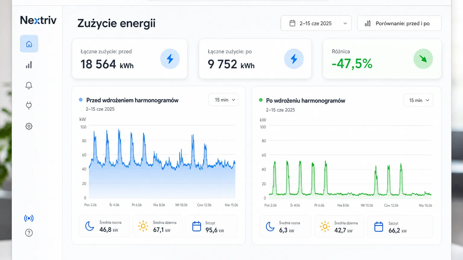This screenshot has width=463, height=260.
Task: Click blue legend dot of 'Przed wdrożeniem'
Action: [81, 100]
